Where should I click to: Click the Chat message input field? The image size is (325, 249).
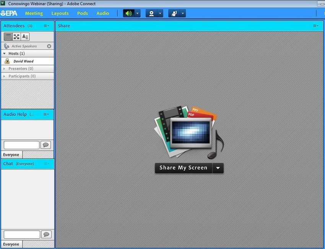(22, 234)
